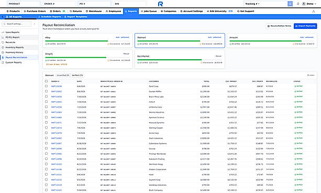Check the Aperture Science order row
Image resolution: width=321 pixels, height=193 pixels.
click(x=46, y=117)
